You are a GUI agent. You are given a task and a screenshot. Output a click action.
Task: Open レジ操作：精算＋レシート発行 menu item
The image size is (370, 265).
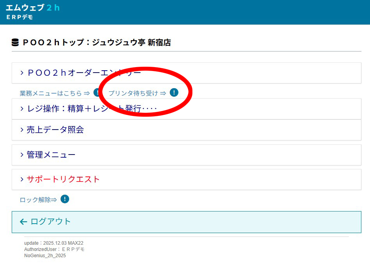[92, 109]
